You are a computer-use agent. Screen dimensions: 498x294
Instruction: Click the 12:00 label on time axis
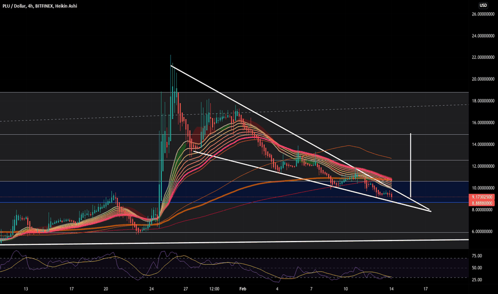coord(214,289)
